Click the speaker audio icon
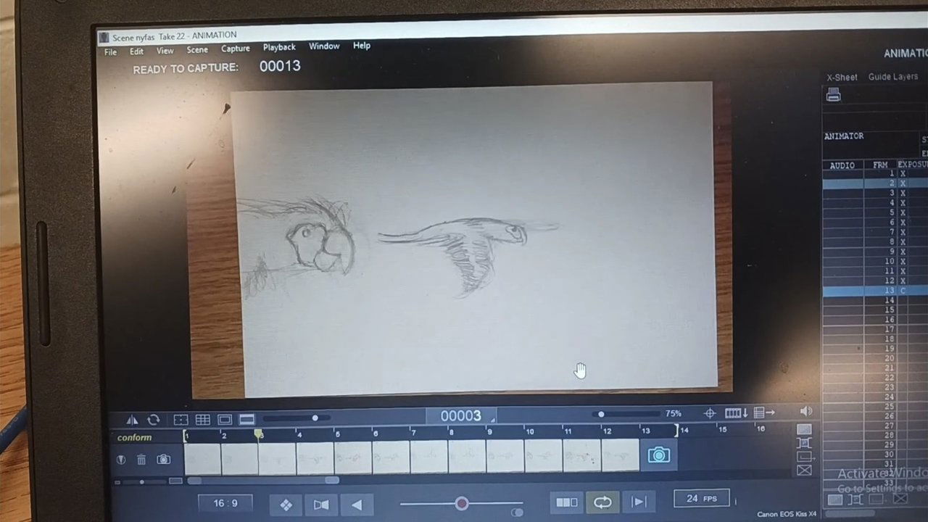This screenshot has height=522, width=928. [x=805, y=412]
